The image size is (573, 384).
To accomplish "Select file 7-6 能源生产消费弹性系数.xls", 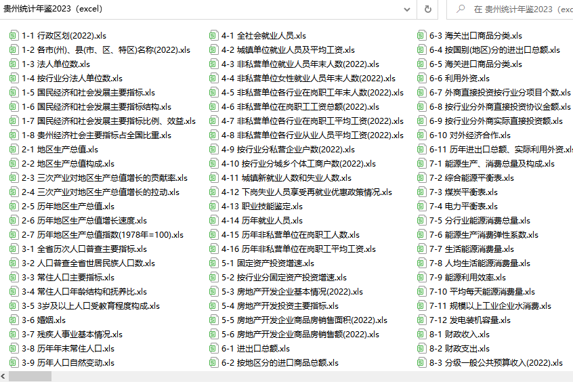I will [478, 235].
